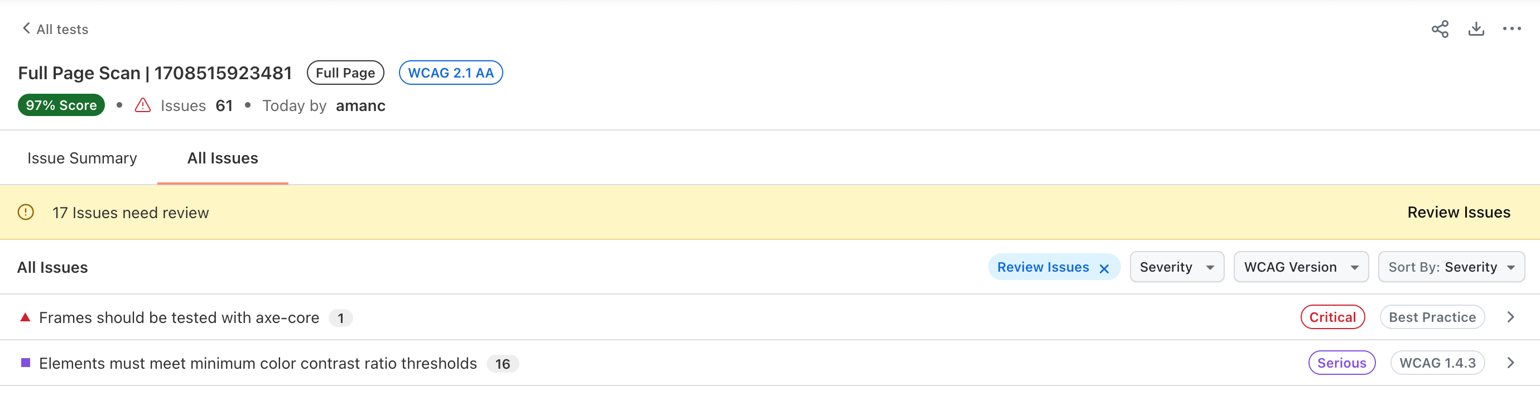Click Review Issues in the yellow banner
Viewport: 1540px width, 405px height.
[1458, 212]
